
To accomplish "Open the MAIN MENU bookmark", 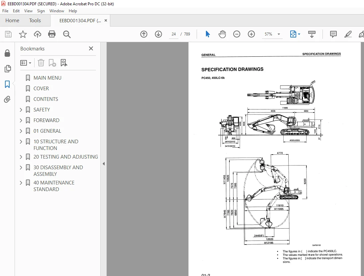I will click(x=47, y=78).
